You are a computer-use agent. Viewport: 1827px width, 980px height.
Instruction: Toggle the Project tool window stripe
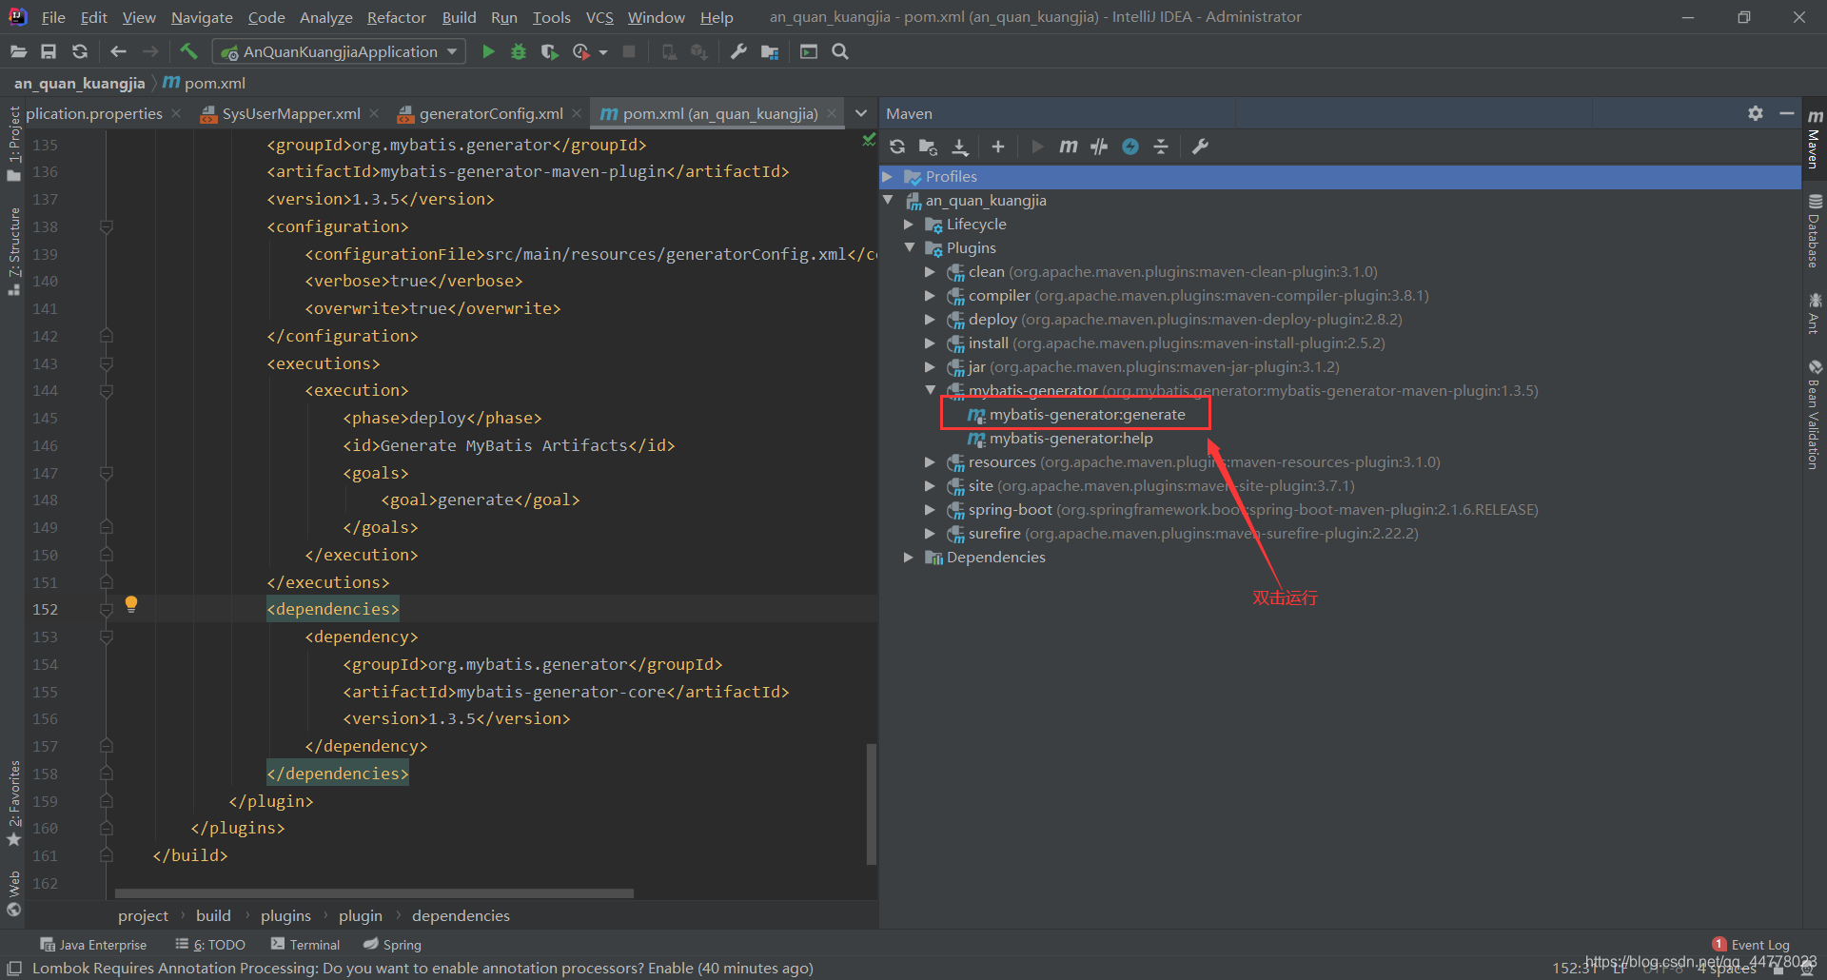13,144
